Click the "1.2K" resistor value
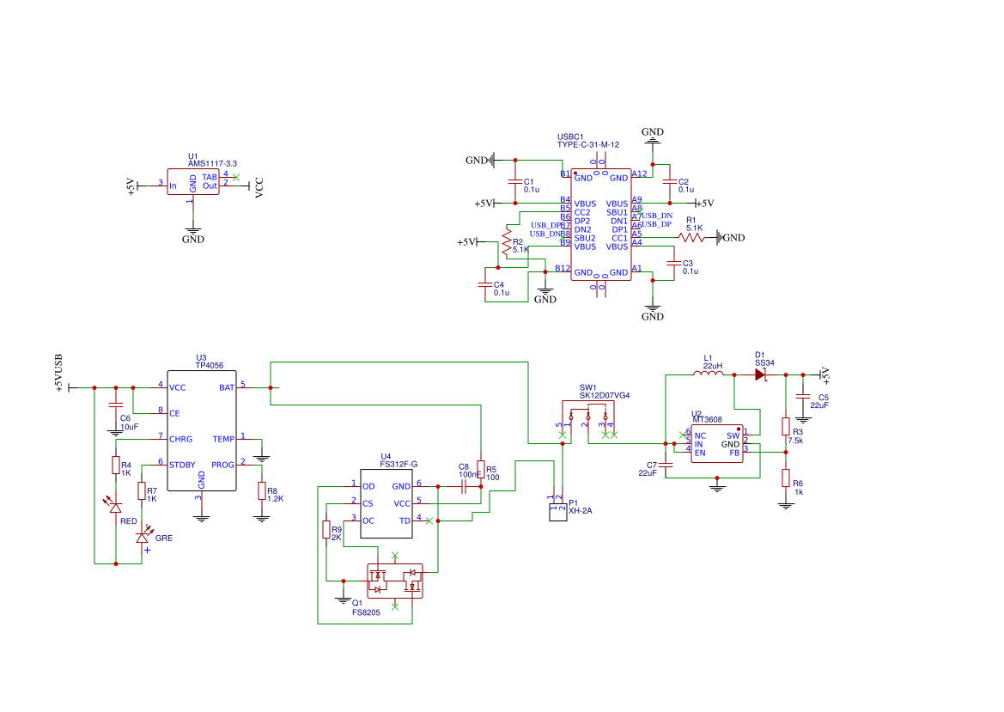 click(x=276, y=499)
